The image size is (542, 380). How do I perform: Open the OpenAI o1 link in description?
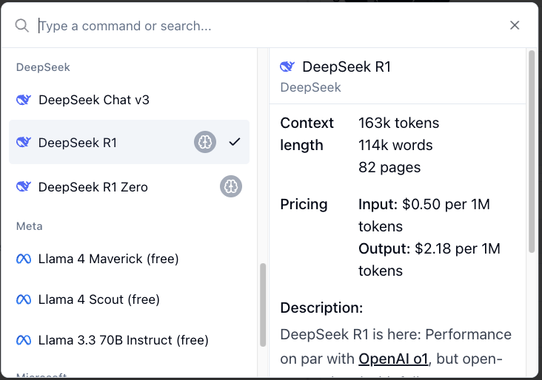point(393,359)
